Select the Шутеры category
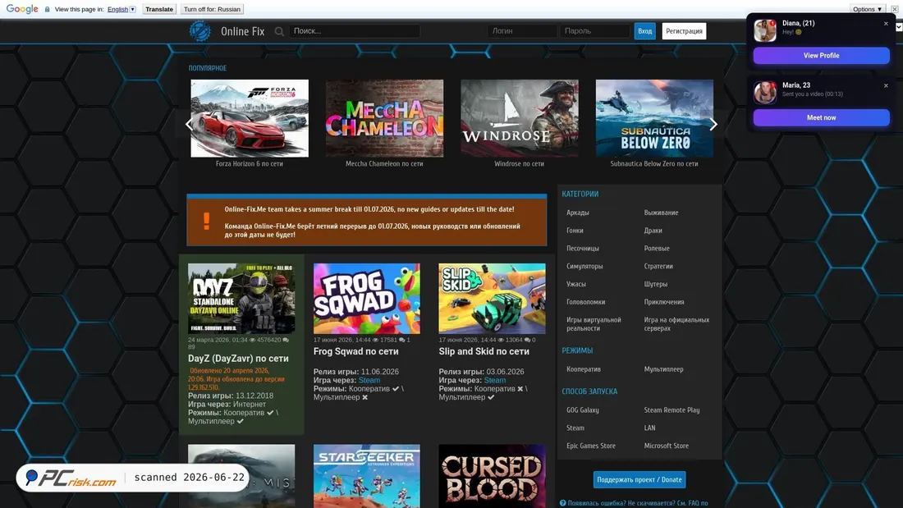Image resolution: width=903 pixels, height=508 pixels. pyautogui.click(x=655, y=284)
